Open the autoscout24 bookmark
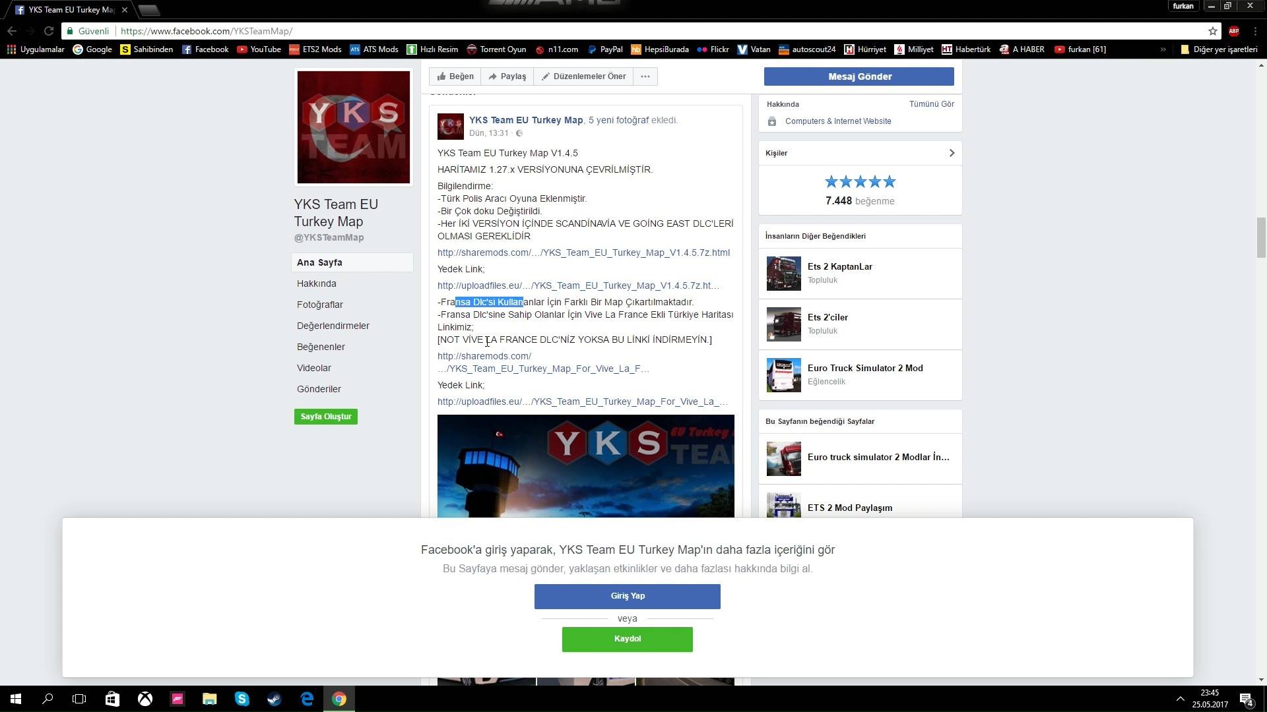 807,49
